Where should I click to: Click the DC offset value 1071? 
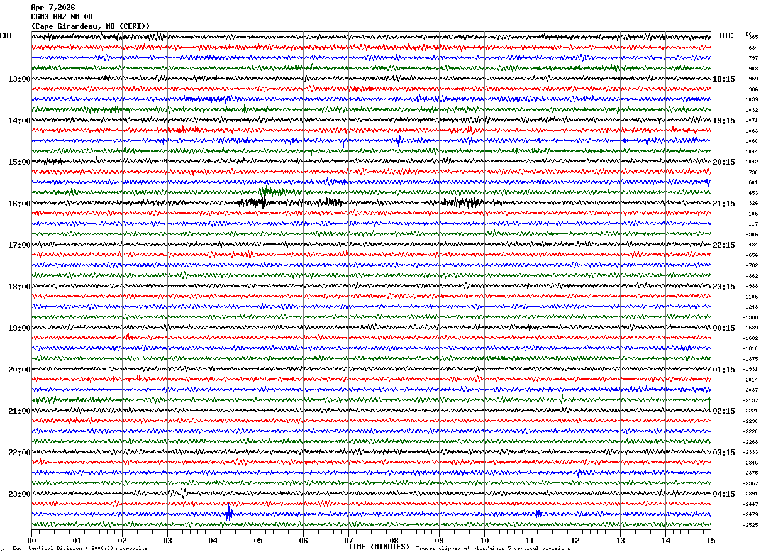coord(752,120)
